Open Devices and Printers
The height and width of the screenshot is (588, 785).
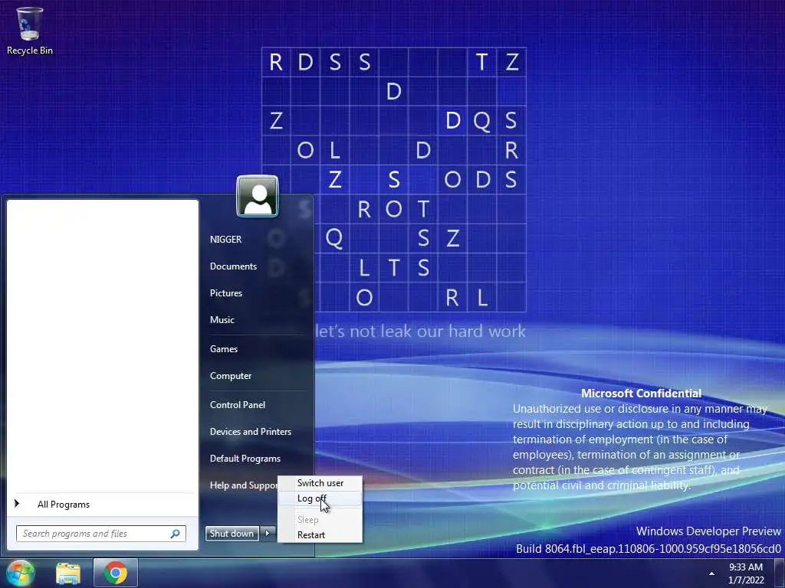click(251, 432)
